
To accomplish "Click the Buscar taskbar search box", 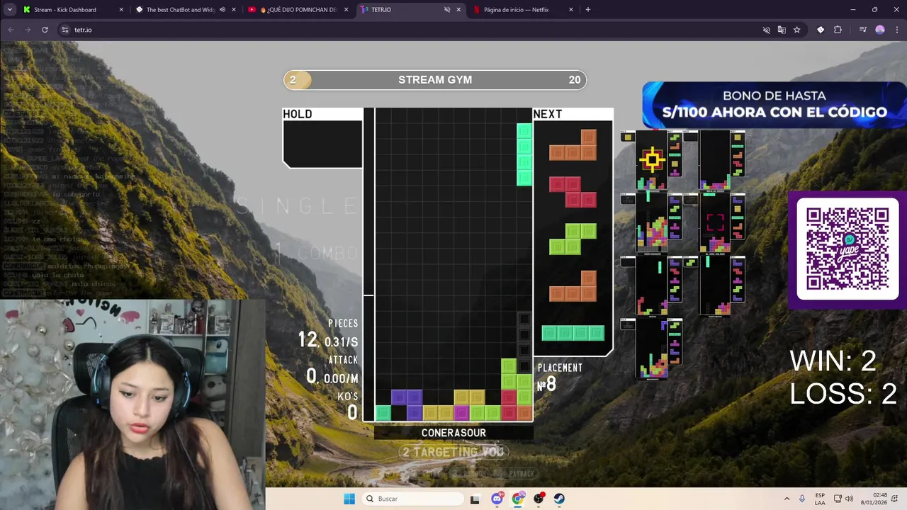I will pos(412,499).
